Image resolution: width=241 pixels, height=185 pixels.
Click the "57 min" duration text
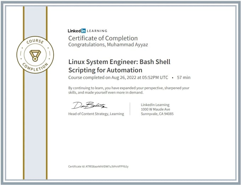(184, 77)
